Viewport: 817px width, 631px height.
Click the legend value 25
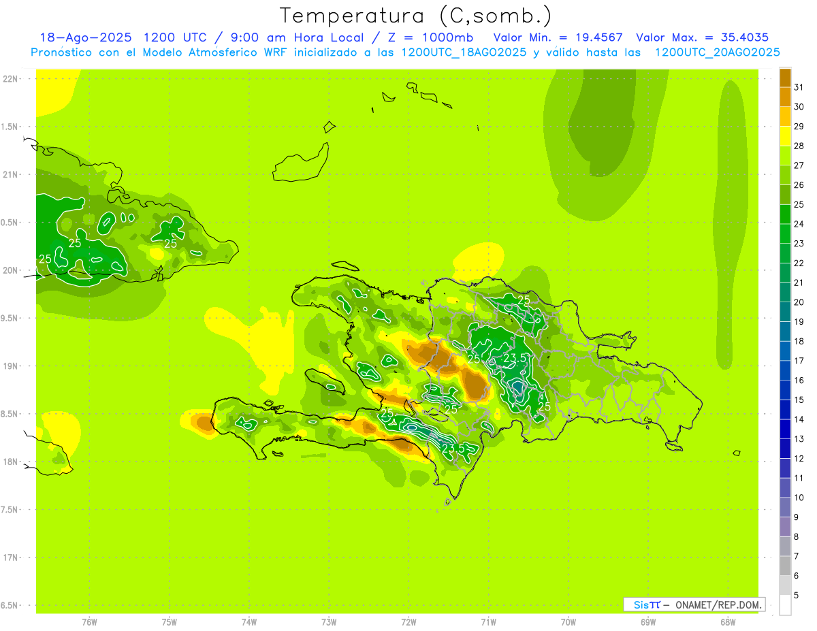799,204
